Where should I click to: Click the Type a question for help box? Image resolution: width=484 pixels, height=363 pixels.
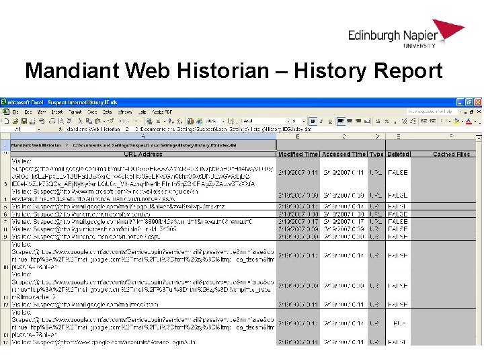pyautogui.click(x=431, y=112)
